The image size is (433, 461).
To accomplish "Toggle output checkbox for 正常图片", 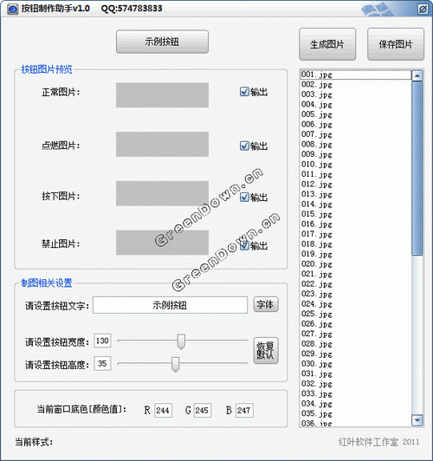I will tap(244, 92).
